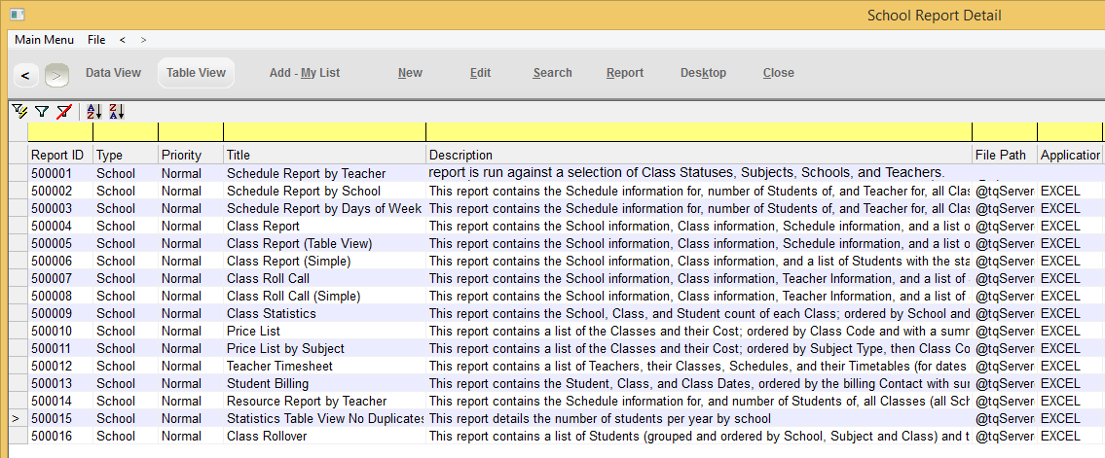This screenshot has width=1105, height=458.
Task: Sort descending with the Z-A icon
Action: coord(116,112)
